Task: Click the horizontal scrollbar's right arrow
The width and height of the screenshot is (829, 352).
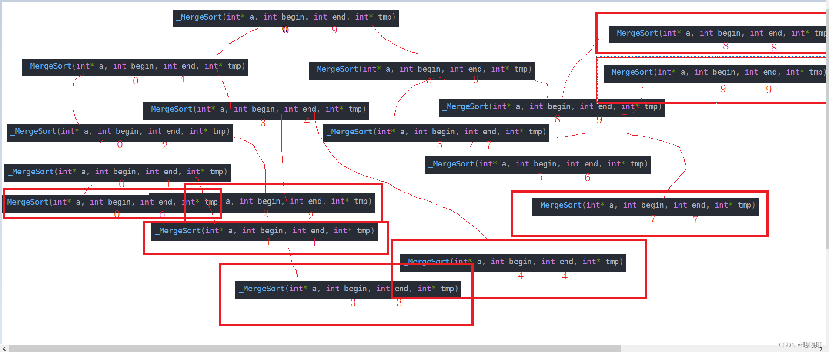Action: click(821, 348)
